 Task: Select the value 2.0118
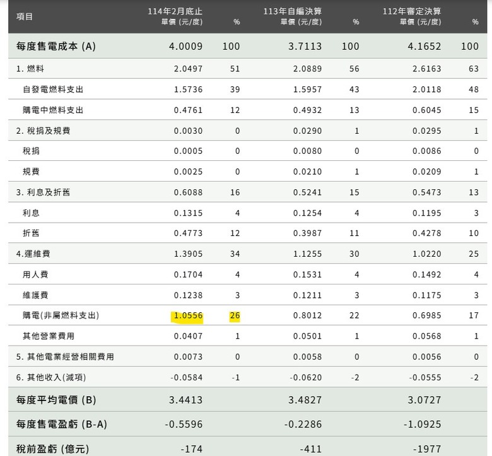[x=427, y=90]
